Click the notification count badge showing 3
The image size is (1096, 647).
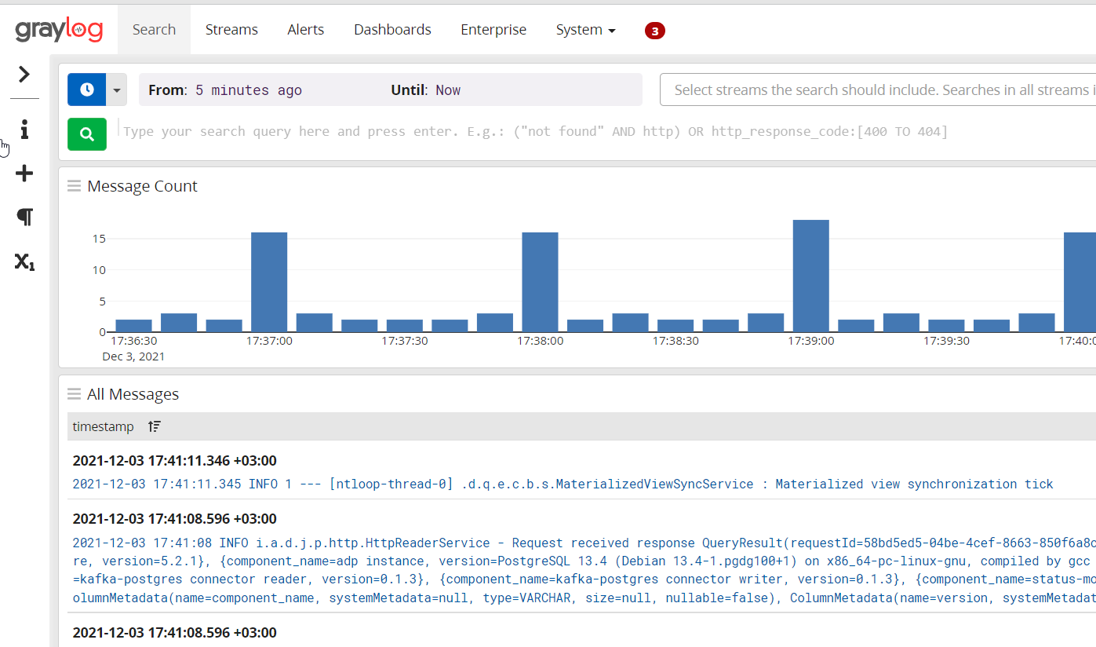point(654,31)
